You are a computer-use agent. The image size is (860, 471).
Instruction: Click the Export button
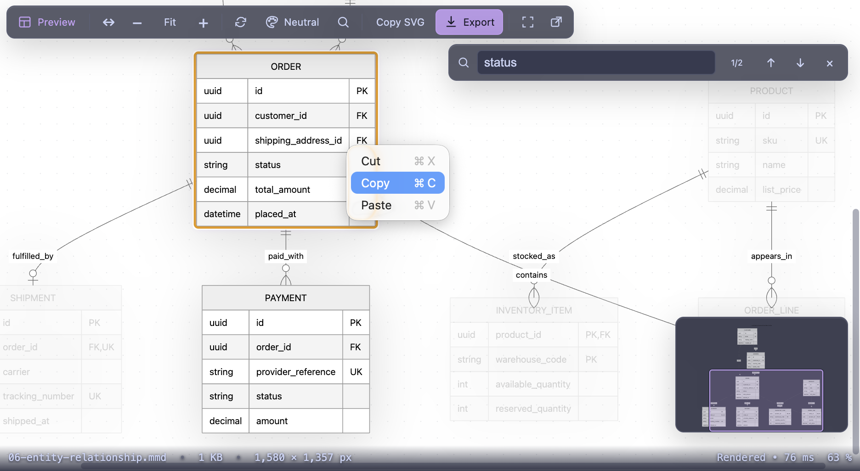[x=469, y=22]
